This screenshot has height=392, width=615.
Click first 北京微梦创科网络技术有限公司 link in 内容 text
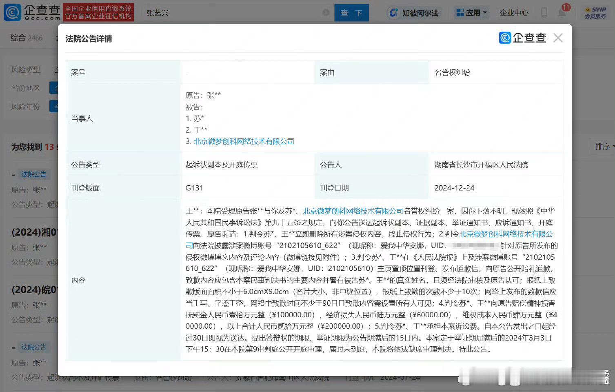tap(353, 211)
